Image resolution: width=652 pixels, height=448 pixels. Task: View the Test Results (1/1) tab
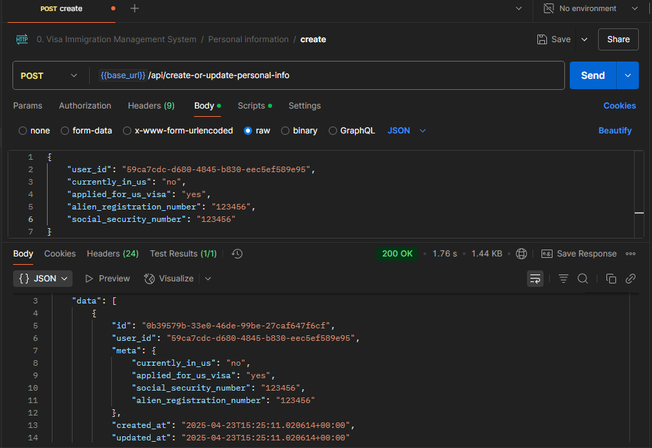click(183, 254)
